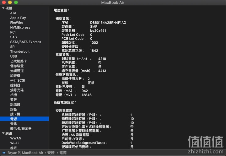Image resolution: width=226 pixels, height=156 pixels.
Task: Choose PCI from the hardware list
Action: pos(13,32)
